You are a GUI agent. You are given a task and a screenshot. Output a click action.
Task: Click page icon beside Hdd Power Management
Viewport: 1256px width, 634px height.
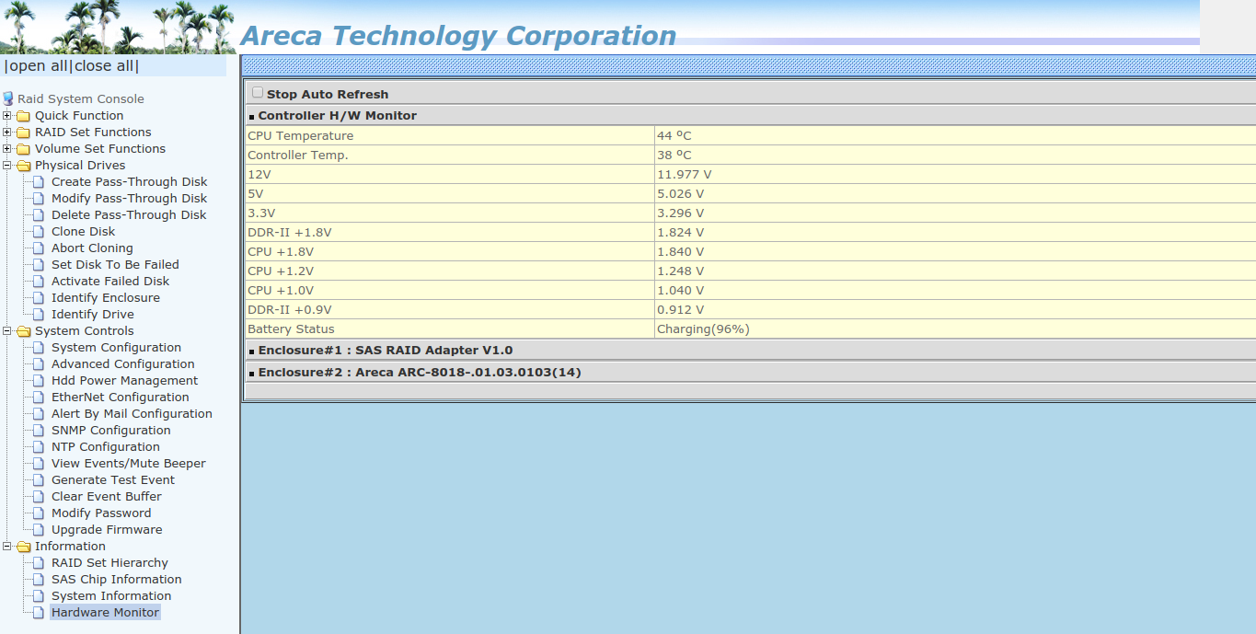[38, 381]
